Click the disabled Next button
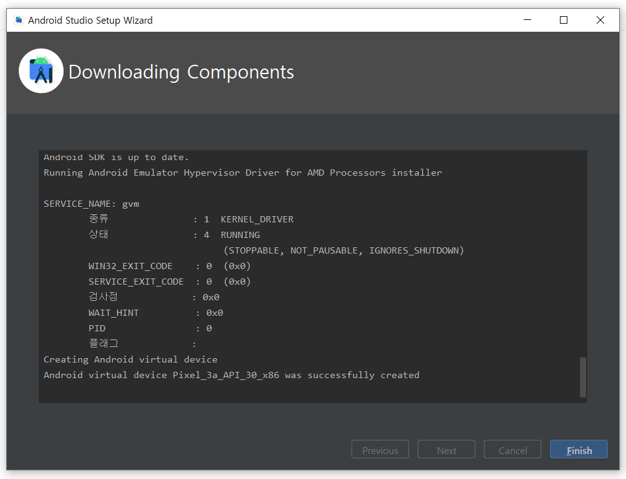The height and width of the screenshot is (479, 626). coord(446,450)
